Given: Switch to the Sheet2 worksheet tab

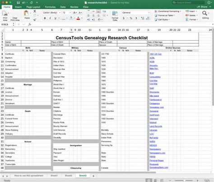Looking at the screenshot, I should pos(69,176).
